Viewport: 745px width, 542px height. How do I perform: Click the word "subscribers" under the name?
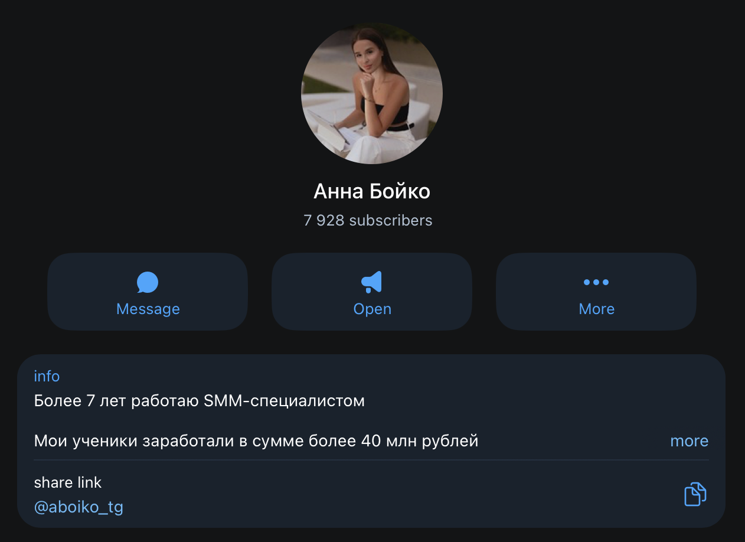(391, 221)
